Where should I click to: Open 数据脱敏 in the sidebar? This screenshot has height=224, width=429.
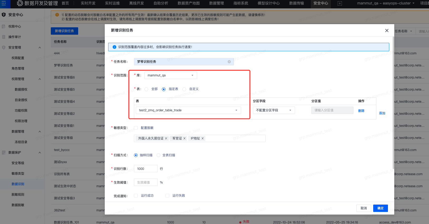point(18,205)
